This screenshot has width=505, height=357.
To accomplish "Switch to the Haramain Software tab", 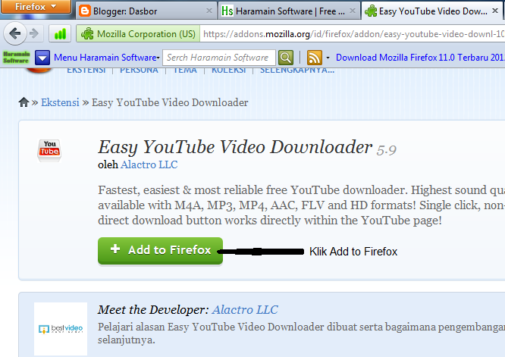I will [289, 11].
